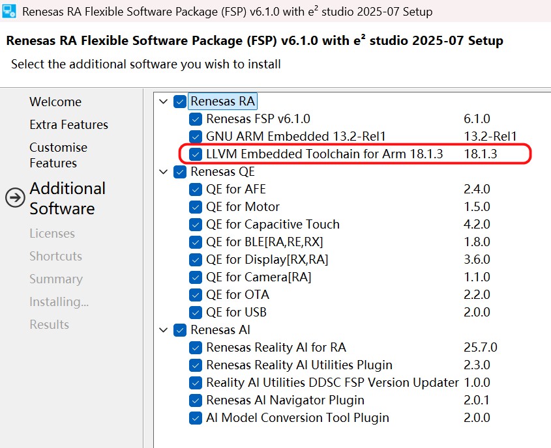
Task: Select the Renesas FSP v6.1.0 item label
Action: click(x=258, y=119)
